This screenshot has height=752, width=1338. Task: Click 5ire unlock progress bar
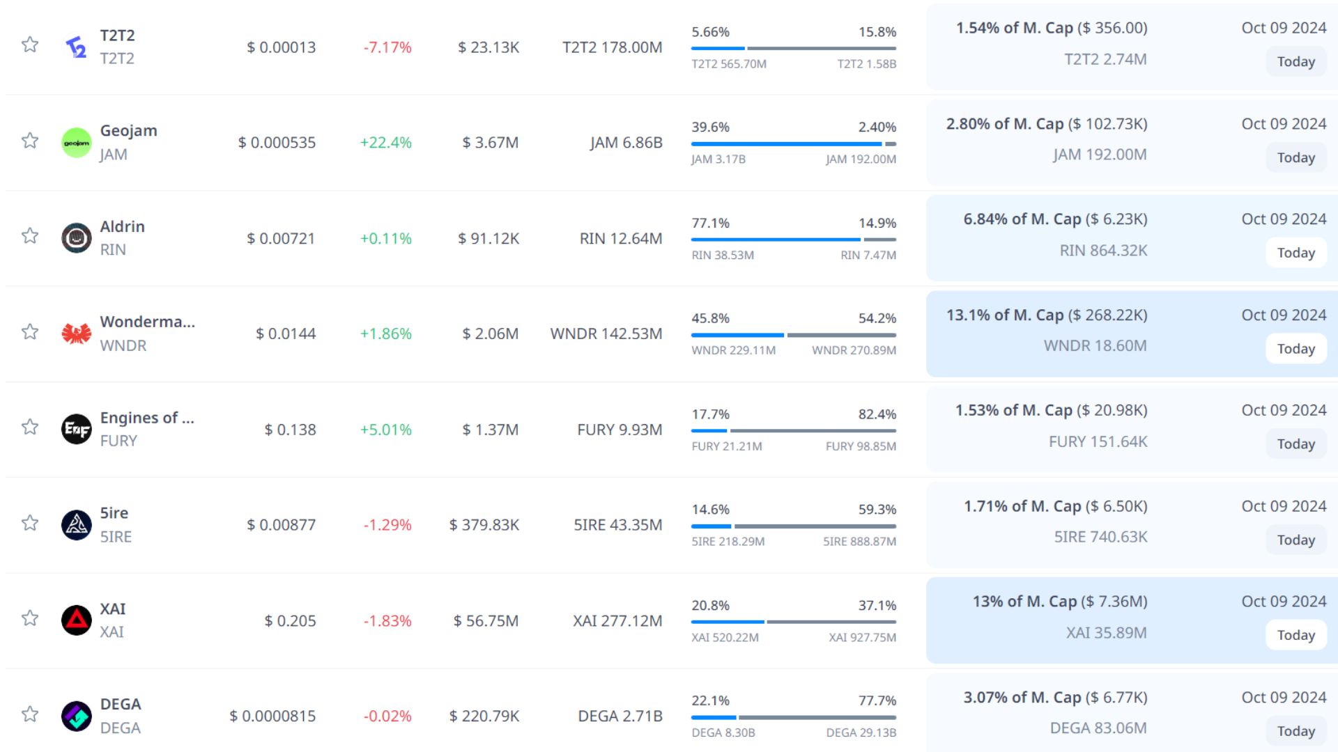[793, 526]
